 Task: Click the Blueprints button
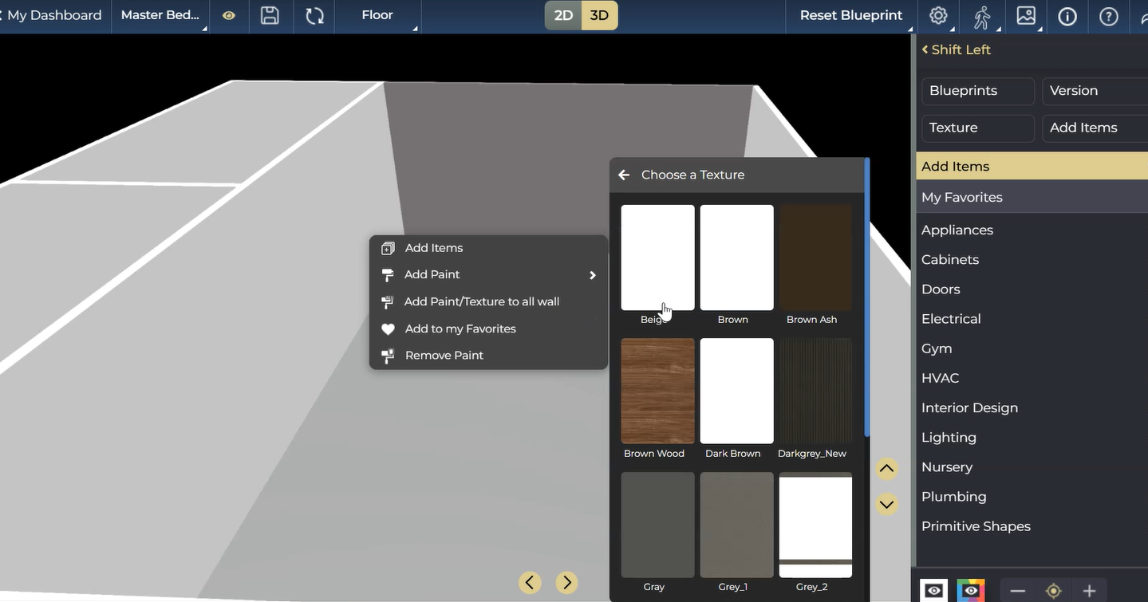978,91
